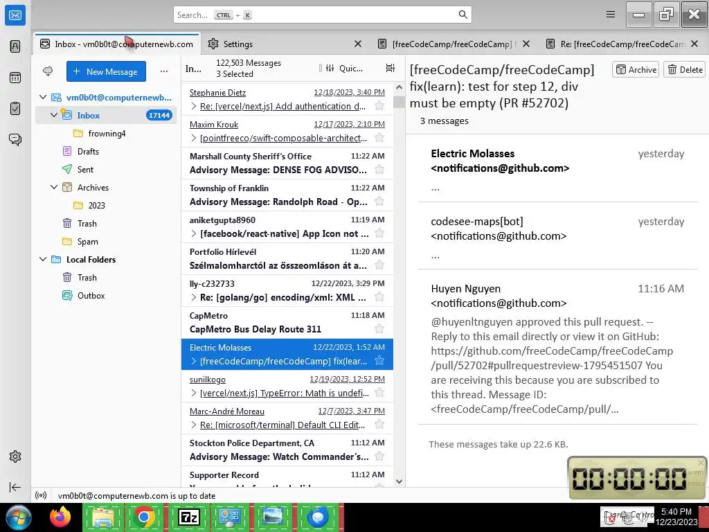Click the timer widget close X
This screenshot has height=532, width=709.
tap(701, 462)
